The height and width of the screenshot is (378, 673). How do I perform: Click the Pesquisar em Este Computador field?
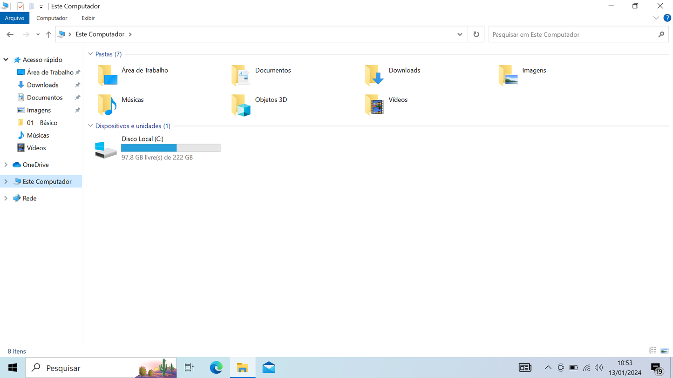point(573,34)
